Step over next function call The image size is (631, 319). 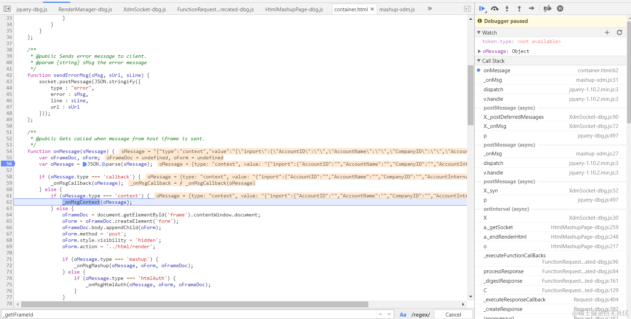(x=495, y=8)
